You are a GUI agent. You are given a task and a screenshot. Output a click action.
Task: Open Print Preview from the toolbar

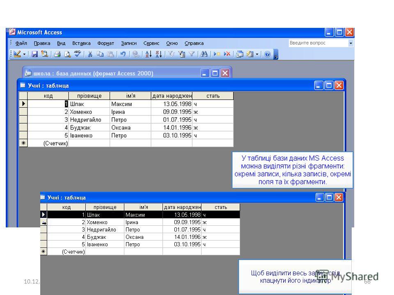[67, 54]
